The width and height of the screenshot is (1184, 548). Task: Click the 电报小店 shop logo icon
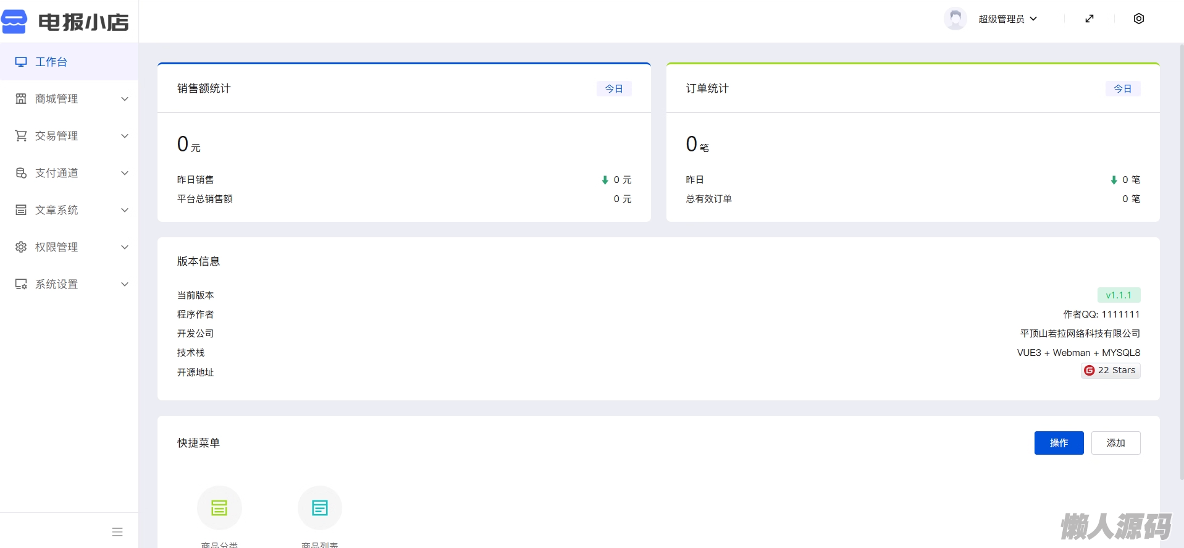click(15, 22)
